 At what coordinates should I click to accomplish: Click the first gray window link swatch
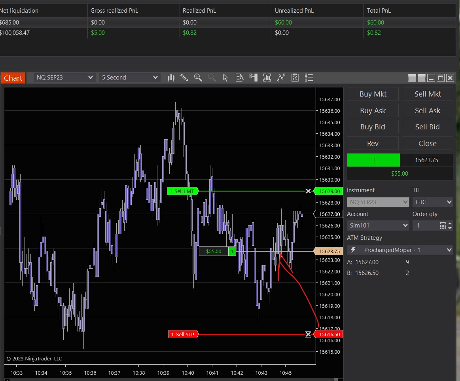[412, 78]
